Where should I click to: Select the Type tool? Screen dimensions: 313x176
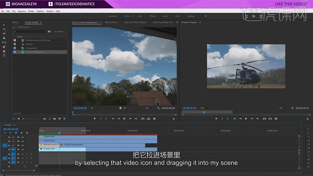point(4,56)
